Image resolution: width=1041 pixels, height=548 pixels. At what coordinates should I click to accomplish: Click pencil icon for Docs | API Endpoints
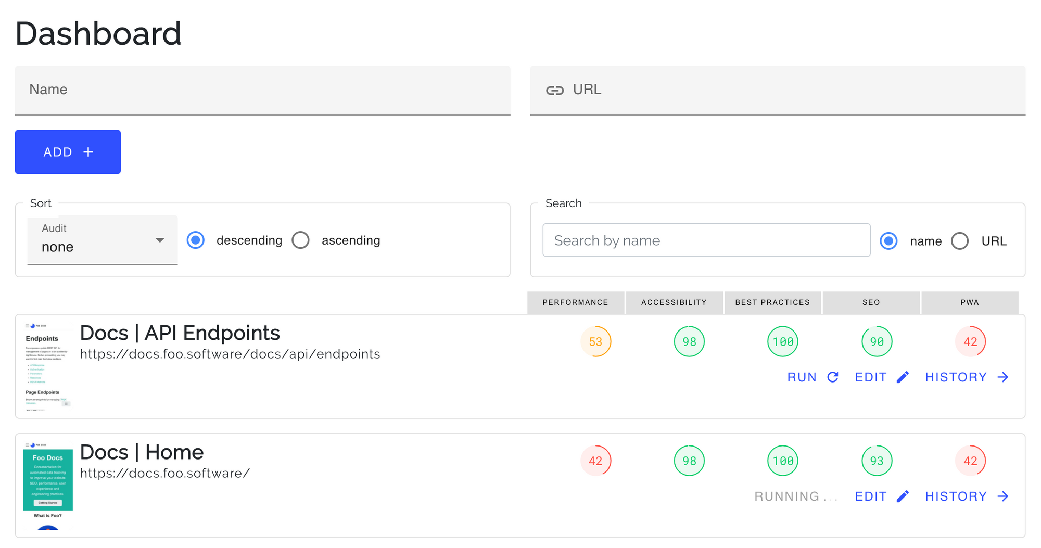pyautogui.click(x=903, y=377)
